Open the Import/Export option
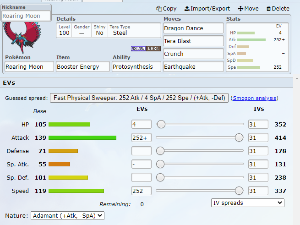This screenshot has height=225, width=300. coord(207,9)
